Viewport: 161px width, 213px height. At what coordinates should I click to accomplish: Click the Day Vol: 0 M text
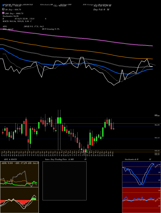(x=101, y=9)
